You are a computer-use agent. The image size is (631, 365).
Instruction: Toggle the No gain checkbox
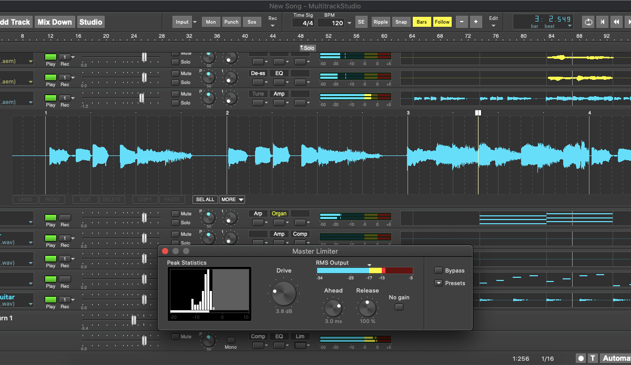(399, 307)
